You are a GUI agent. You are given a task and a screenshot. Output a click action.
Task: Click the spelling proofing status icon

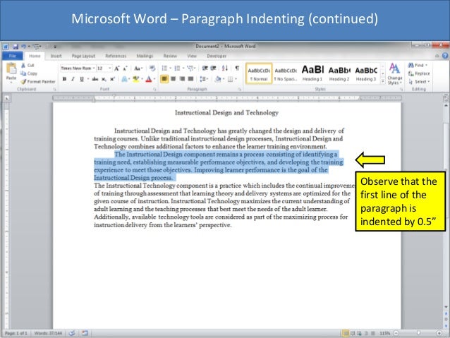pos(72,333)
